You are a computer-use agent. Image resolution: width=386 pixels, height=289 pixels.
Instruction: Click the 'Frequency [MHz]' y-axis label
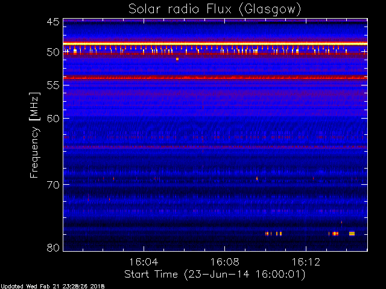(x=34, y=135)
